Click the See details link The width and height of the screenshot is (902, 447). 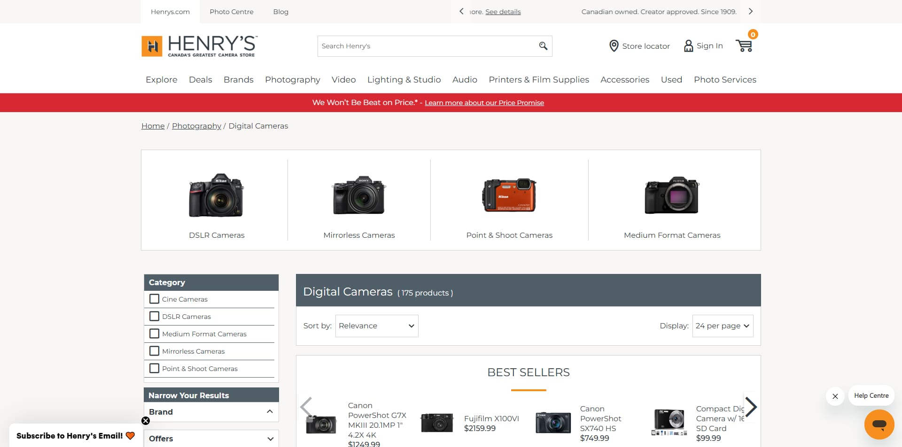(x=503, y=12)
